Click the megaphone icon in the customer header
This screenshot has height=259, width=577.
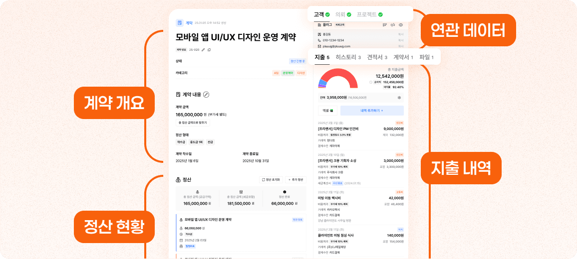coord(392,24)
